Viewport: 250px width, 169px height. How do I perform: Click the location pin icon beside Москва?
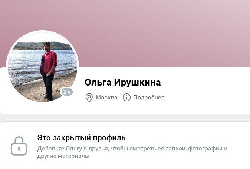[x=89, y=98]
